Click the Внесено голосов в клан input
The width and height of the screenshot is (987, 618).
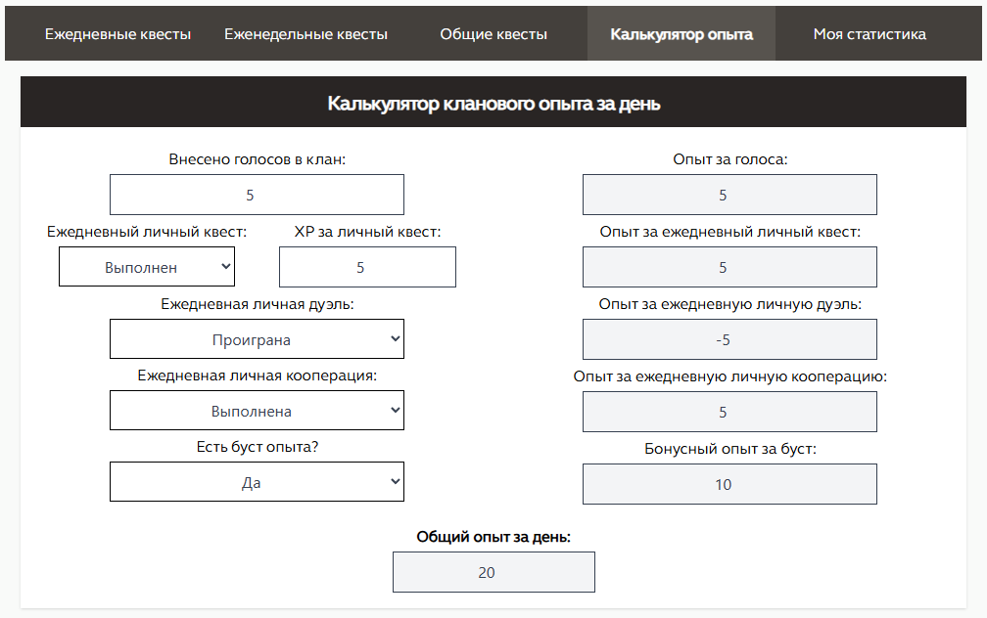(257, 195)
